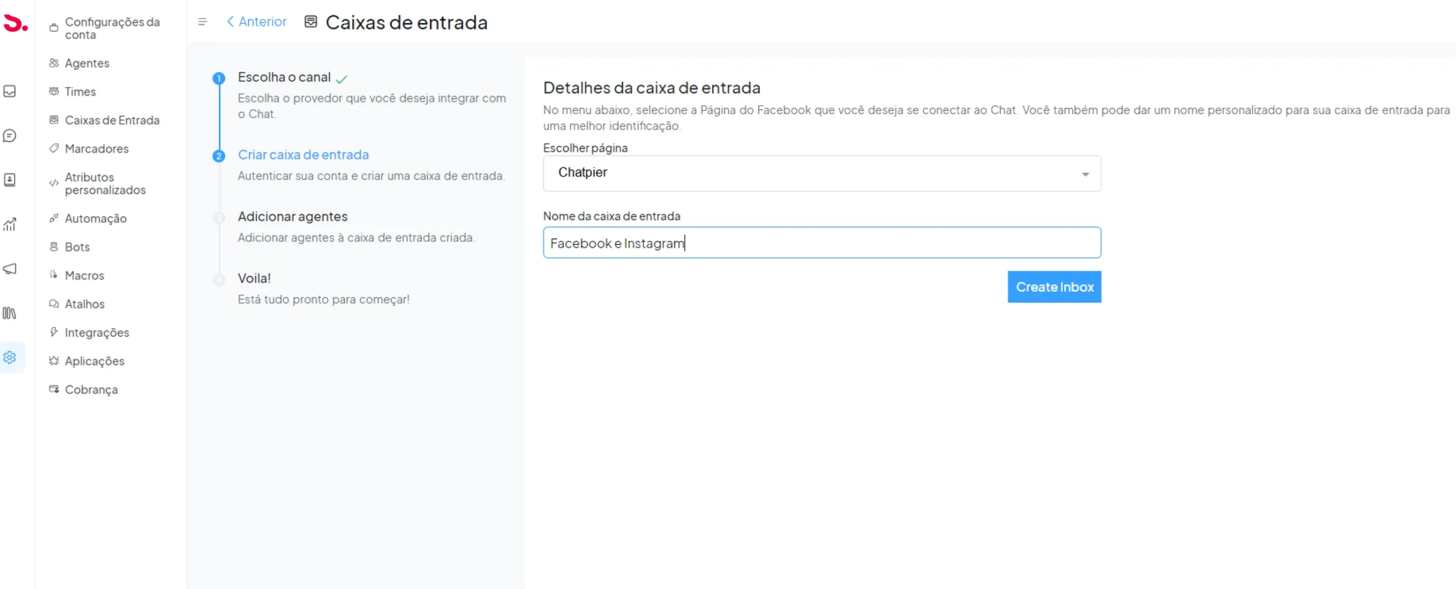Go to Caixas de Entrada menu item
The image size is (1456, 589).
pyautogui.click(x=111, y=120)
